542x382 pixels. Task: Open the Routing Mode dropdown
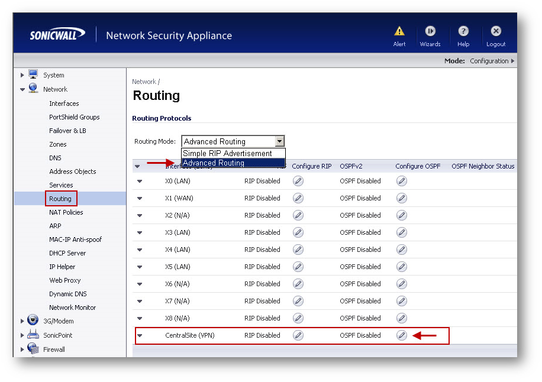pyautogui.click(x=280, y=141)
